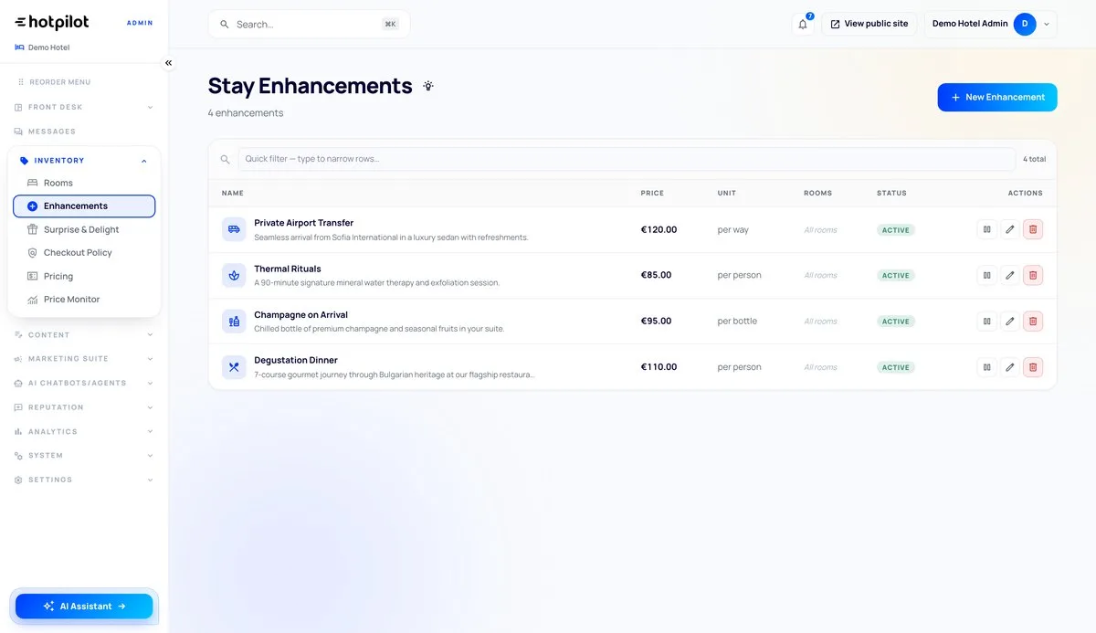Click 'All rooms' in Degustation Dinner row

click(820, 367)
